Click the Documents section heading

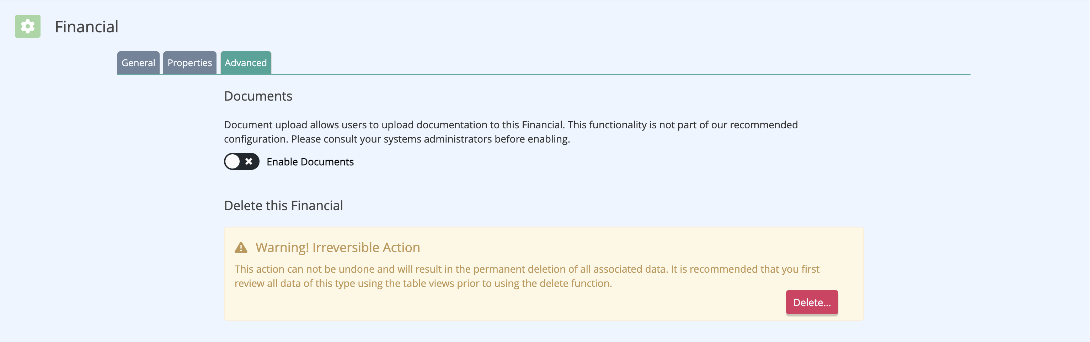pyautogui.click(x=258, y=96)
